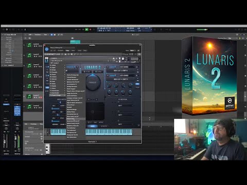The height and width of the screenshot is (185, 247).
Task: Select the teal Lunaris 2 MIDI region
Action: [x=75, y=42]
